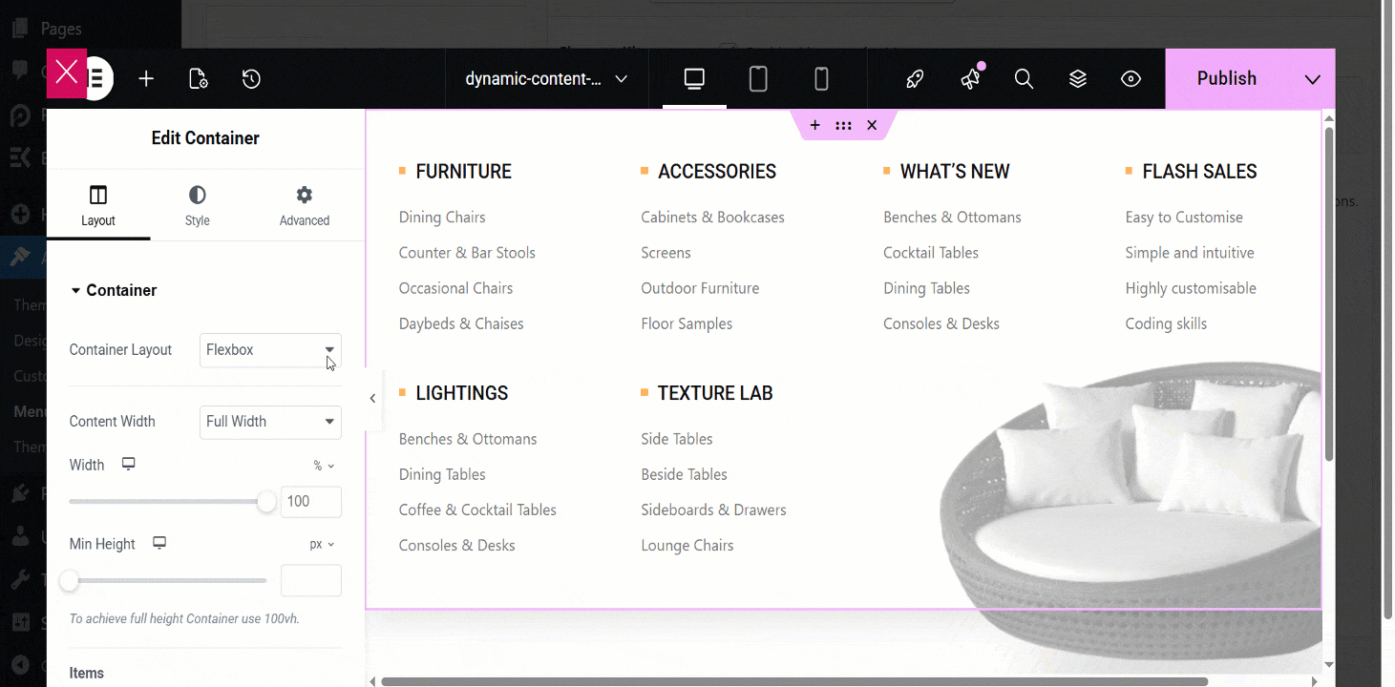This screenshot has width=1395, height=687.
Task: Open the Container Layout Flexbox dropdown
Action: point(270,350)
